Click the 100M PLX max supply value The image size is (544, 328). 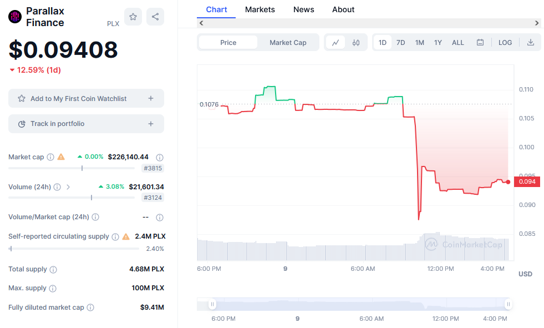[x=148, y=287]
